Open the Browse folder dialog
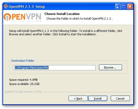Viewport: 138px width, 109px height. coord(110,67)
